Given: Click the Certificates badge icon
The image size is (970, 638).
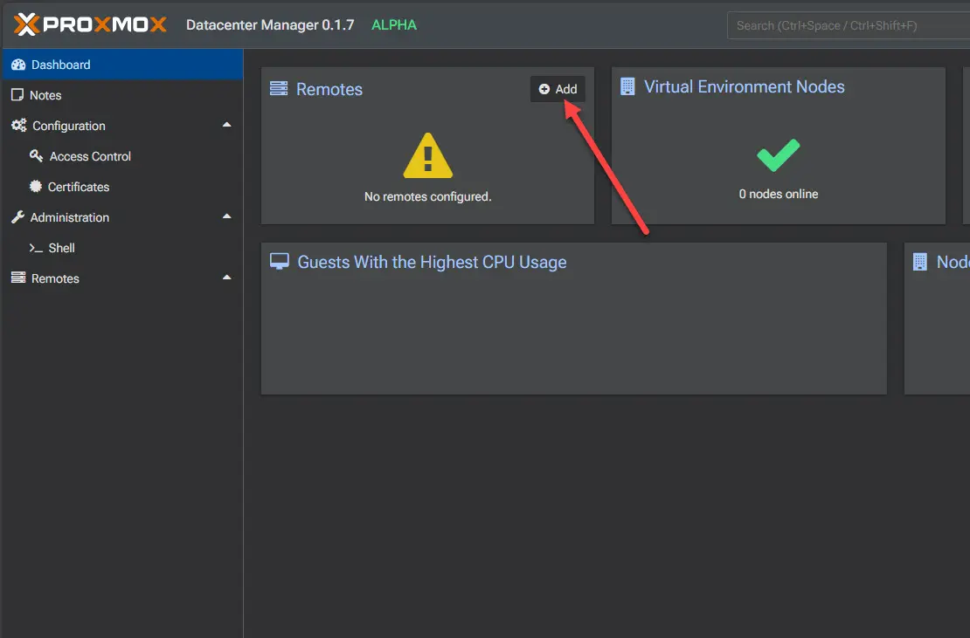Looking at the screenshot, I should click(x=36, y=187).
